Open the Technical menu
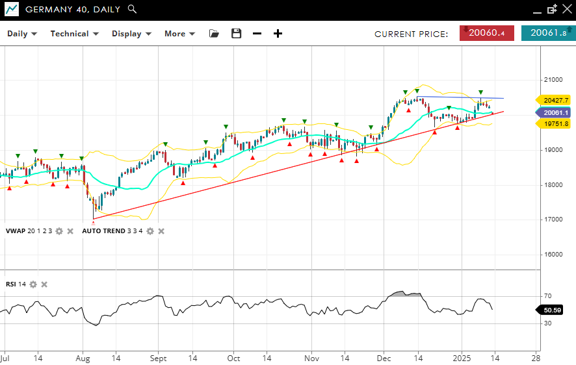The image size is (576, 365). click(74, 34)
